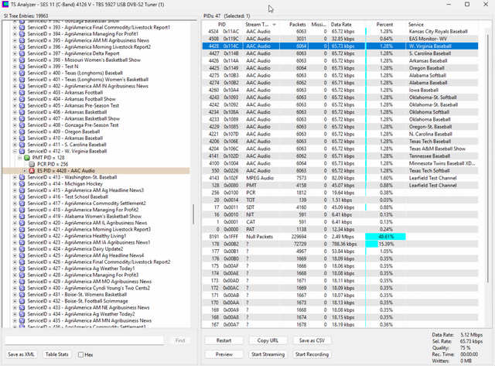Click service icon for ServiceID 422 Healthy Living1
The image size is (495, 366).
[x=22, y=236]
